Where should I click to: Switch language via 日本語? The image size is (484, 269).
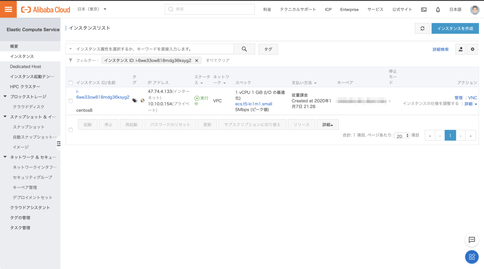[x=455, y=9]
